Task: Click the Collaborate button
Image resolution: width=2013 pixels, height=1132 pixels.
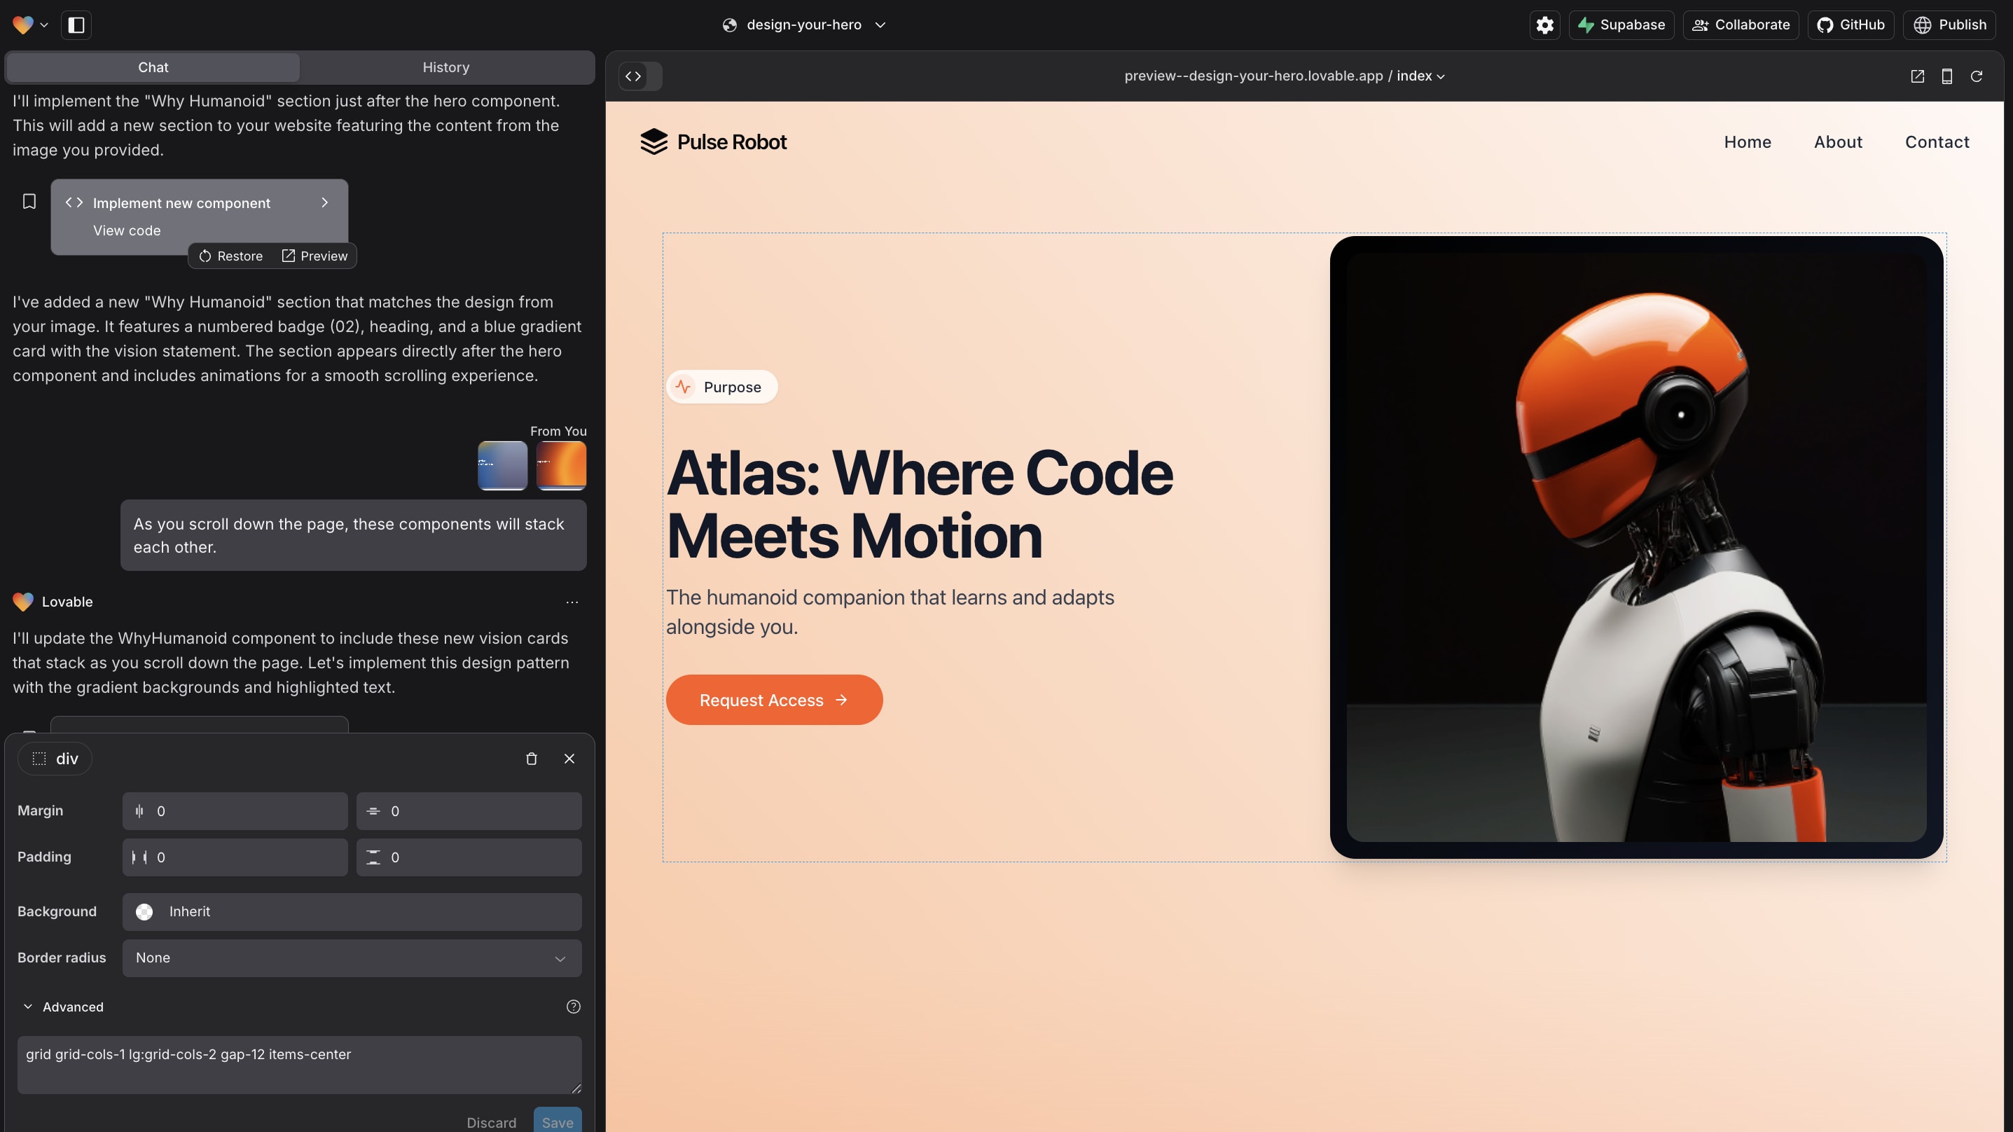Action: click(x=1741, y=25)
